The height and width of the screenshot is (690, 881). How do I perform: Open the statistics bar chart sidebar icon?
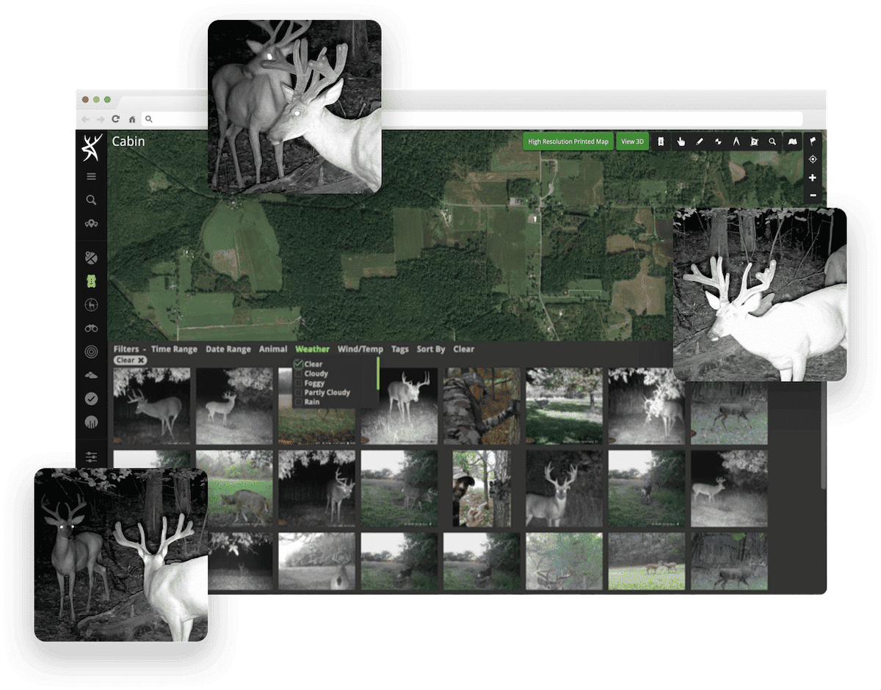tap(91, 421)
